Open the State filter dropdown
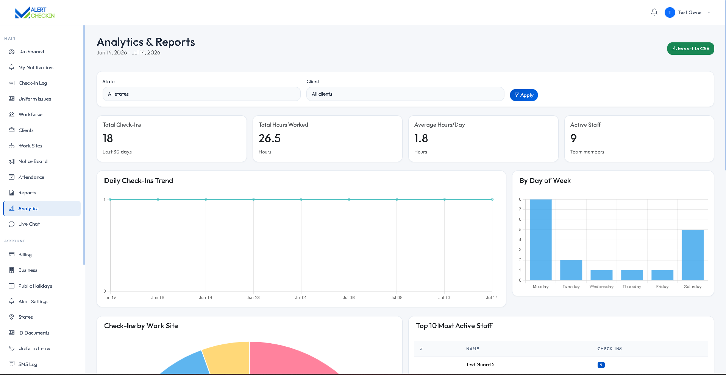Viewport: 726px width, 375px height. tap(201, 94)
